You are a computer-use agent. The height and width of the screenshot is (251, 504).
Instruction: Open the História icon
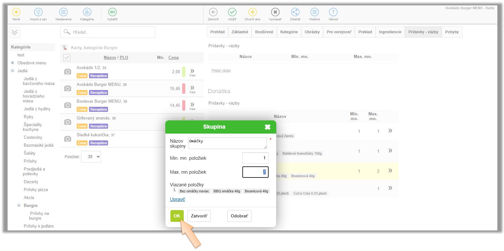coord(314,12)
